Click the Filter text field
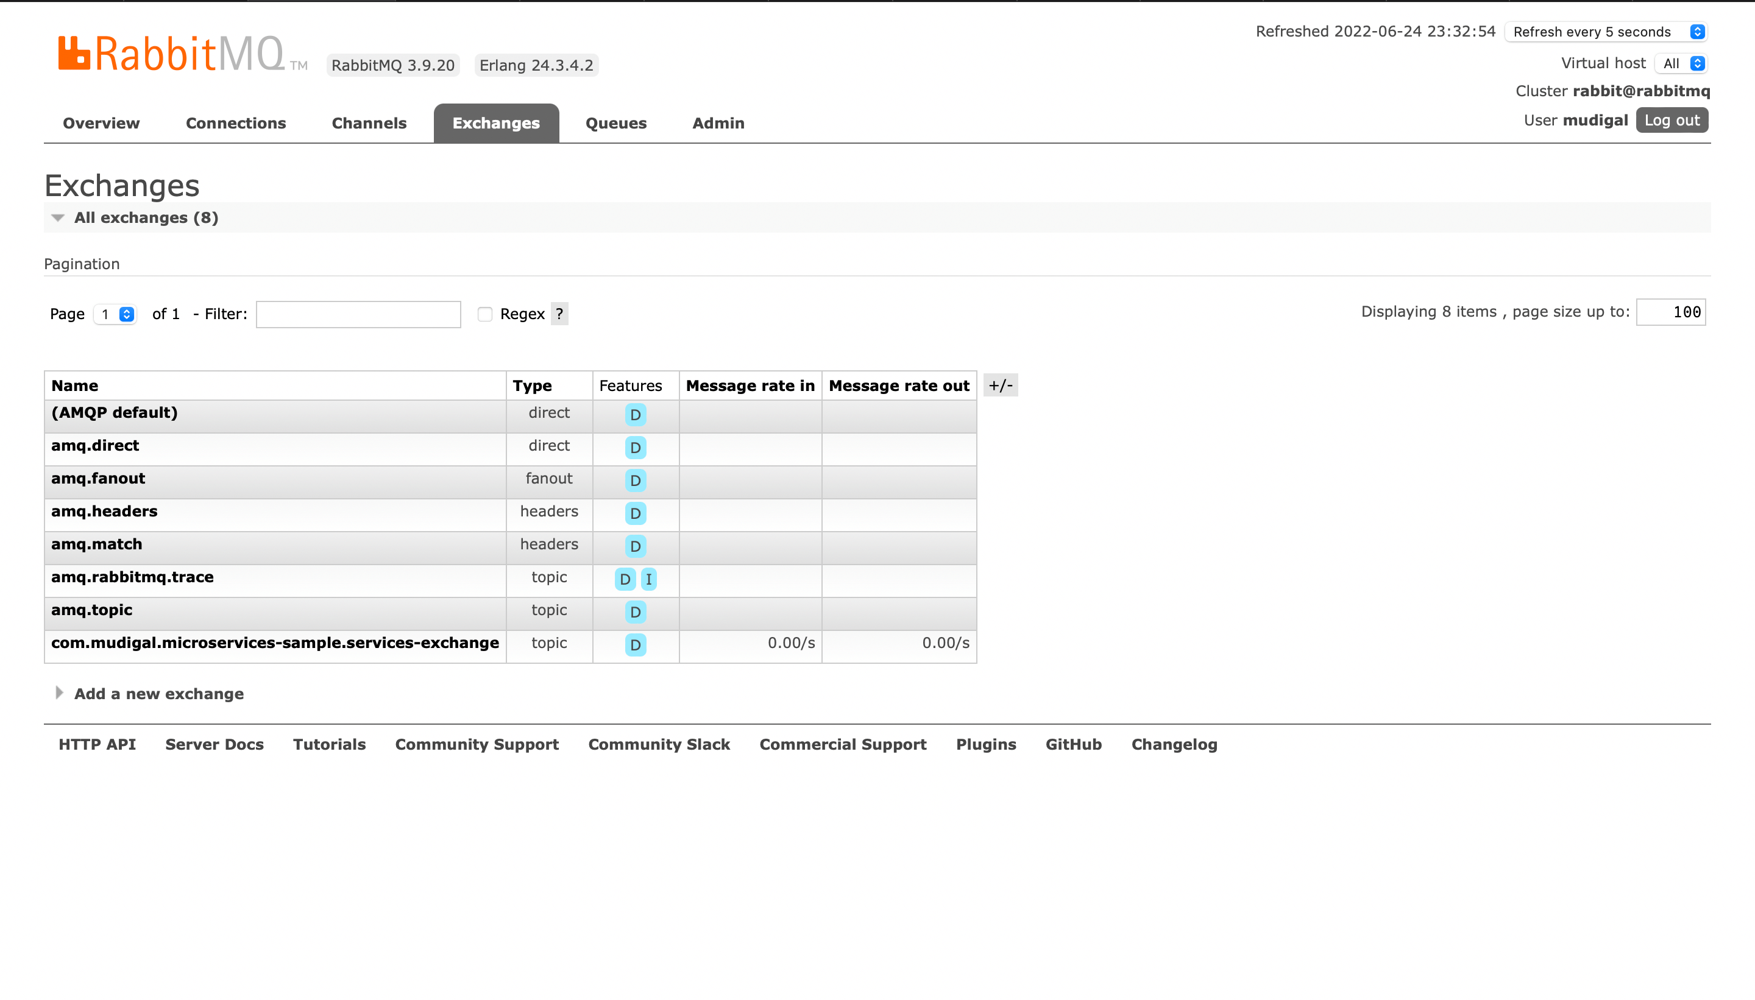1755x1000 pixels. pos(358,315)
